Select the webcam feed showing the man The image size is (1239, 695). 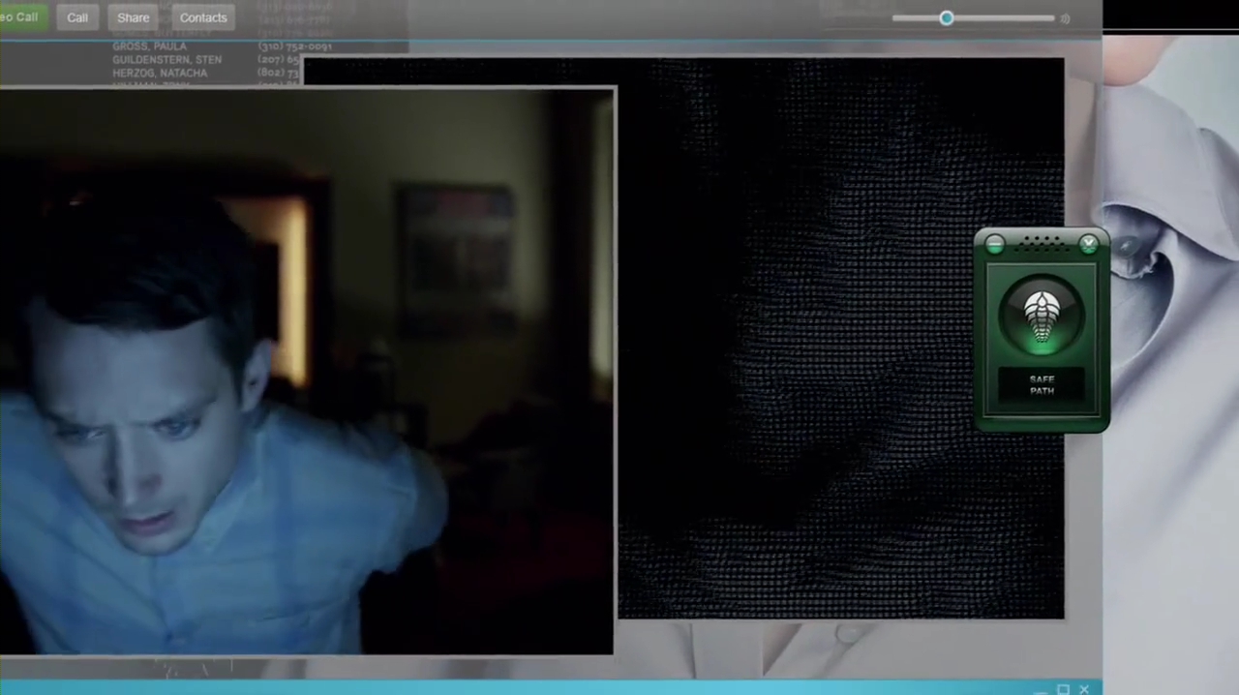click(x=307, y=371)
